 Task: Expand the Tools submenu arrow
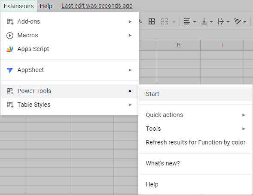(x=244, y=129)
